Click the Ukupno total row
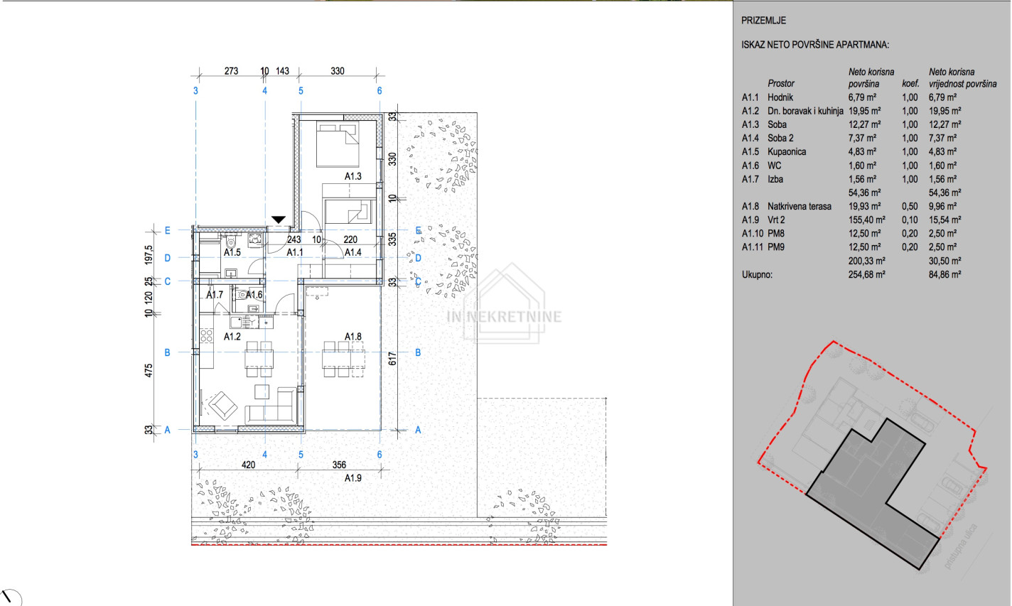 point(850,274)
